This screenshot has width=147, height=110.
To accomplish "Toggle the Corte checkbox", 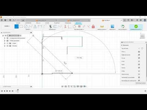I will [139, 61].
